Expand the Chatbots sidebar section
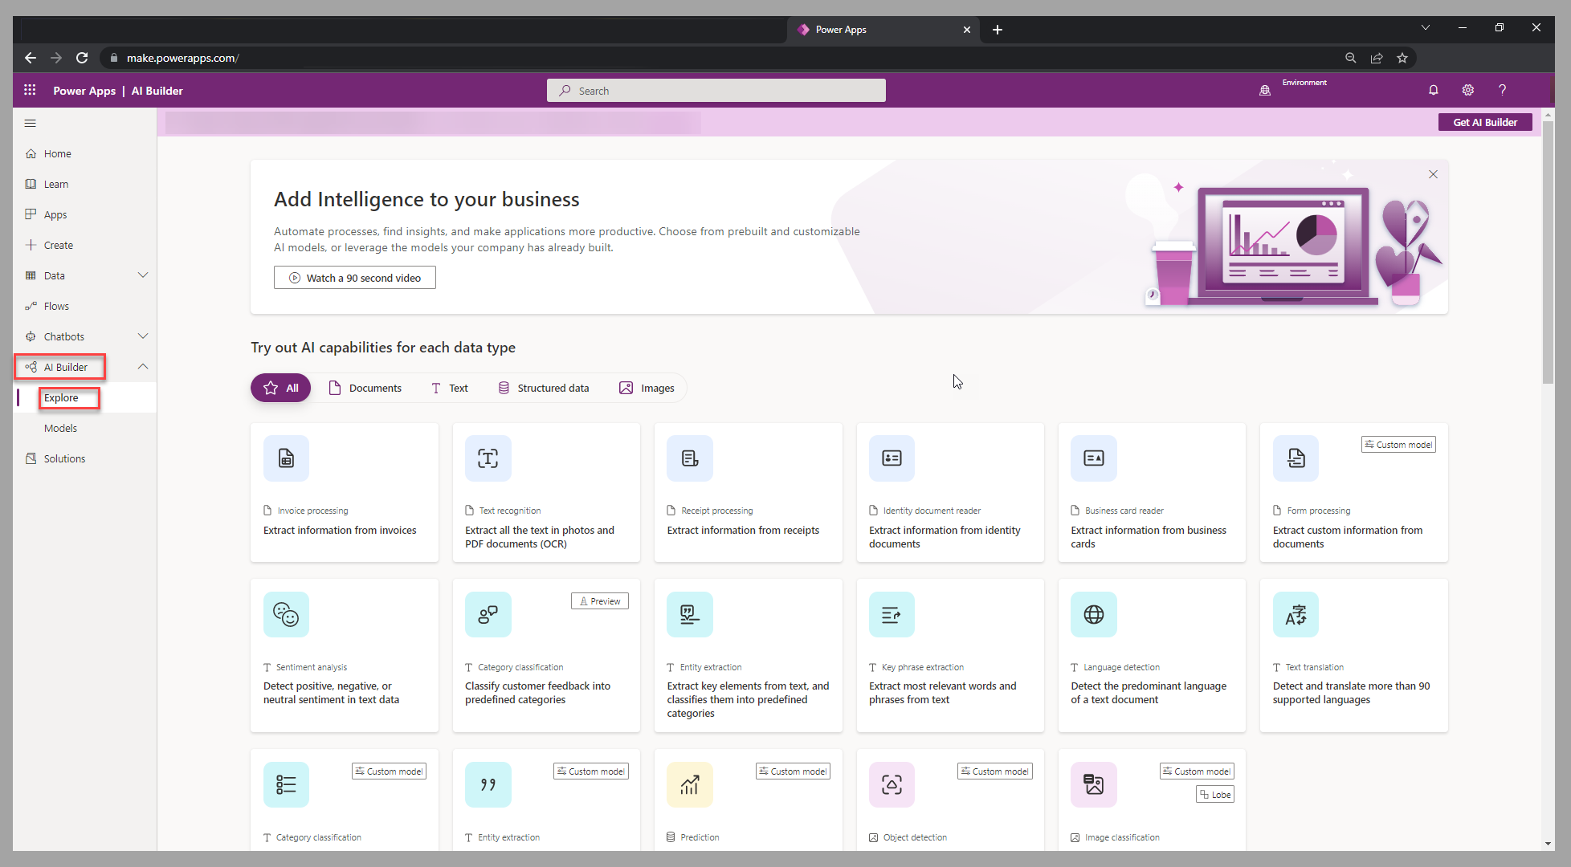The width and height of the screenshot is (1571, 867). pos(143,336)
